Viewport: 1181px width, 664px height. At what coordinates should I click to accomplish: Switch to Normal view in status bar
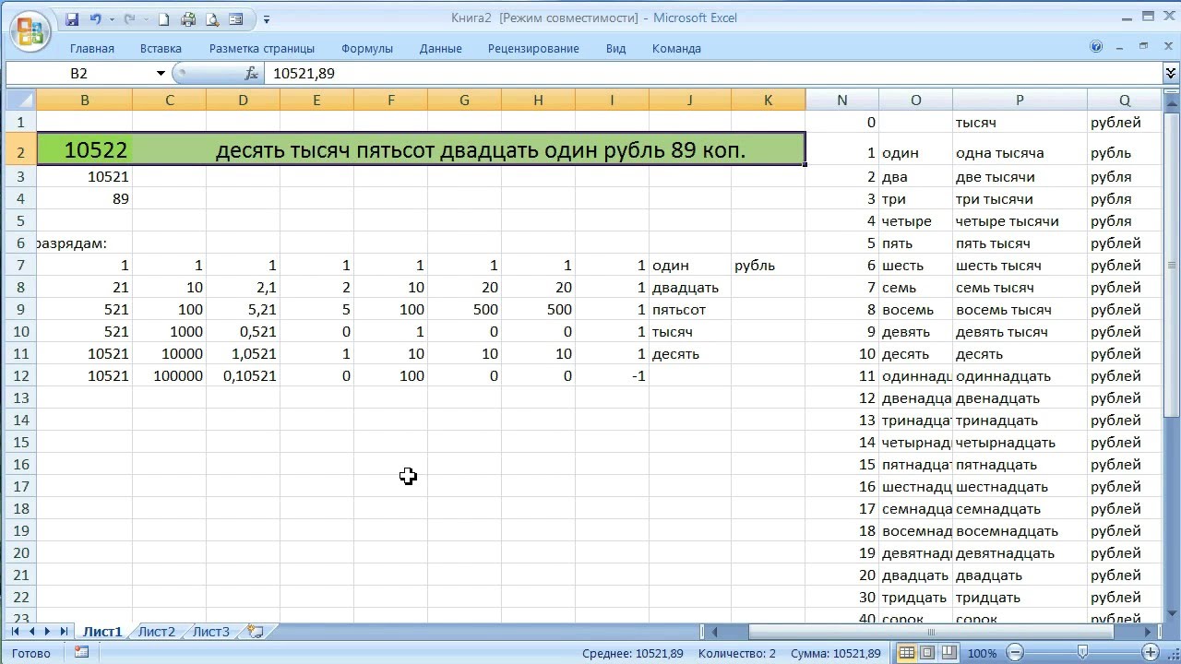pyautogui.click(x=907, y=652)
